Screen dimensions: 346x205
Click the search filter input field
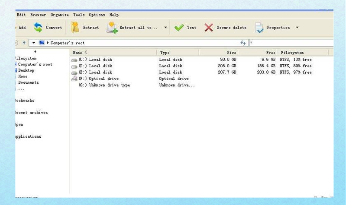click(291, 43)
